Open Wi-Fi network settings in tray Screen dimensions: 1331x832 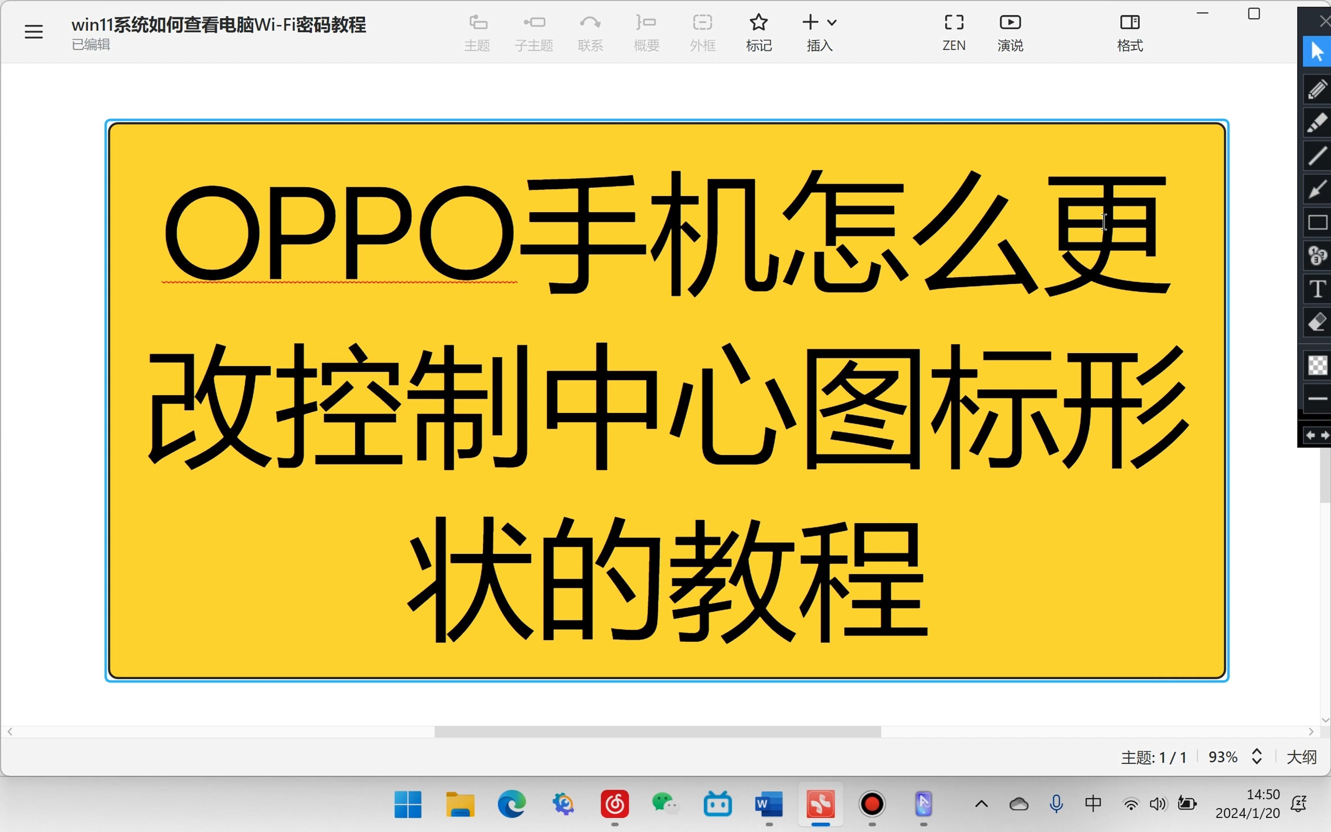[x=1131, y=805]
